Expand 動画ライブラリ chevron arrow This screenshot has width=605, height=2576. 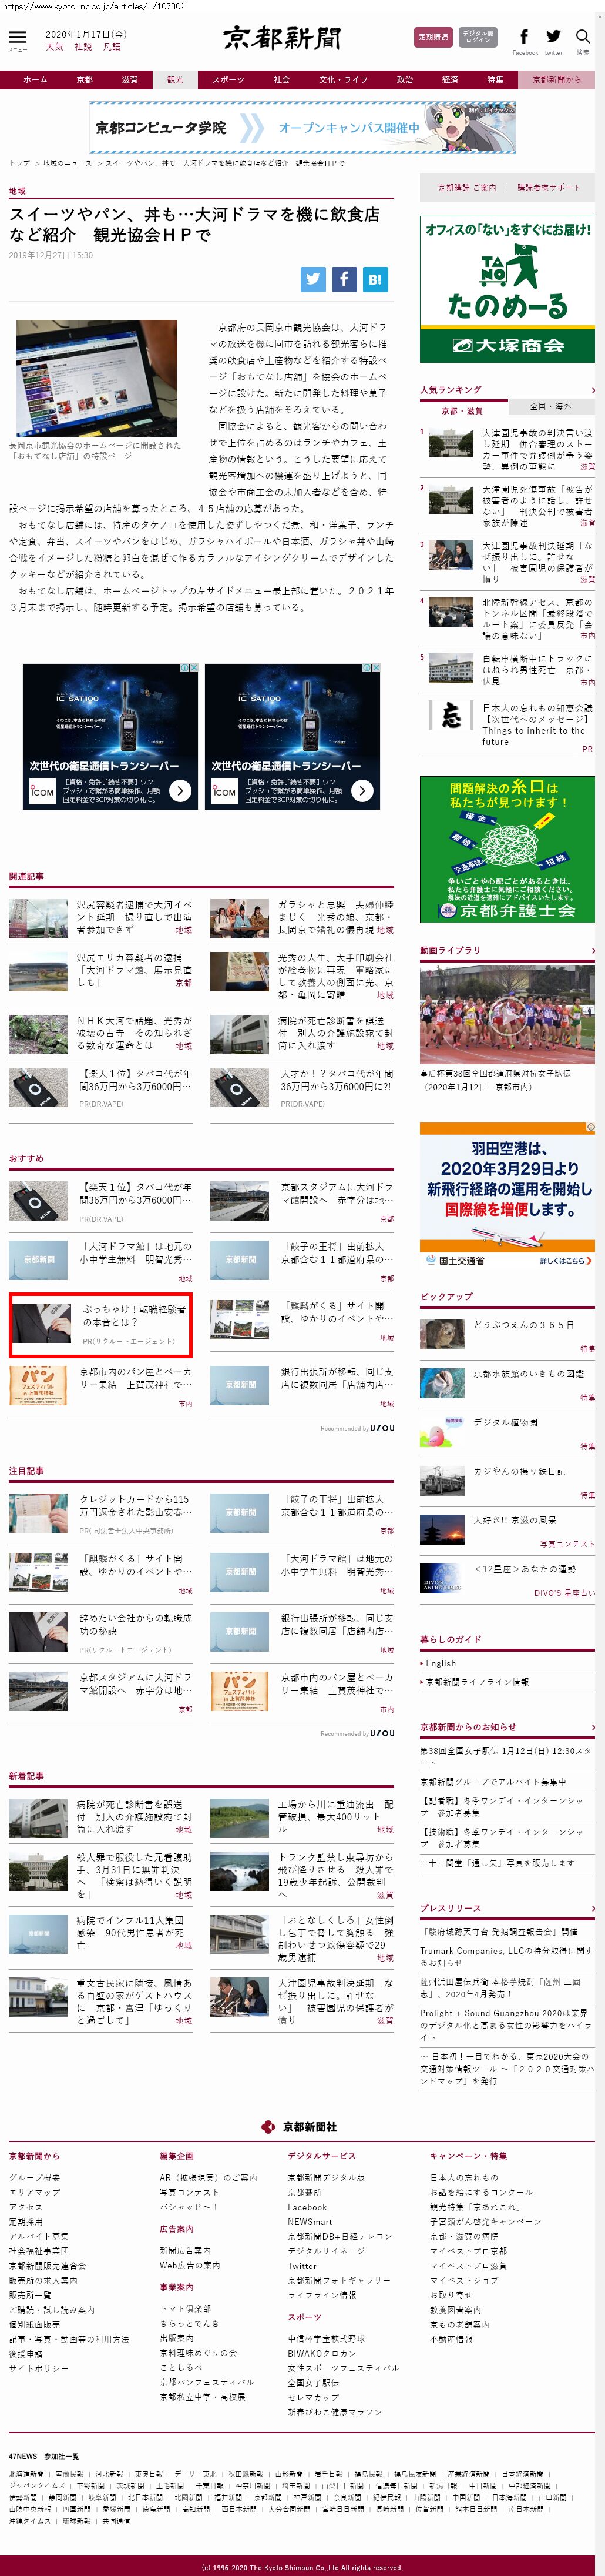[x=592, y=950]
